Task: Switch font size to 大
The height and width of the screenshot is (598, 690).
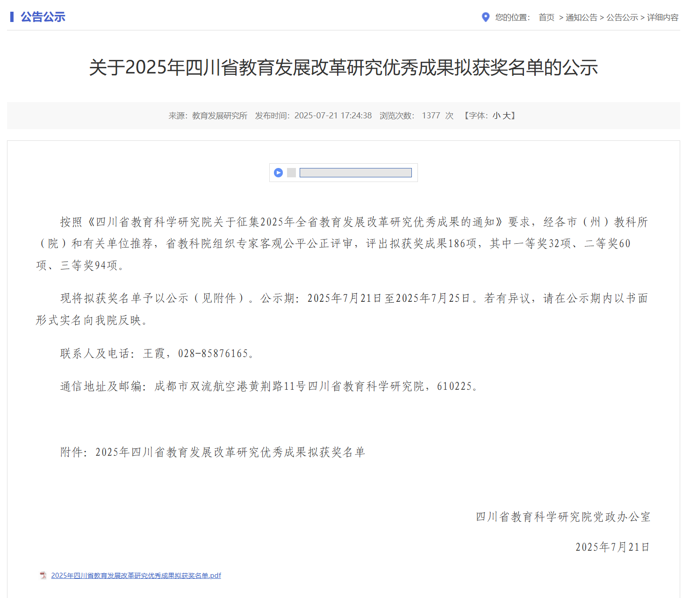Action: pyautogui.click(x=506, y=116)
